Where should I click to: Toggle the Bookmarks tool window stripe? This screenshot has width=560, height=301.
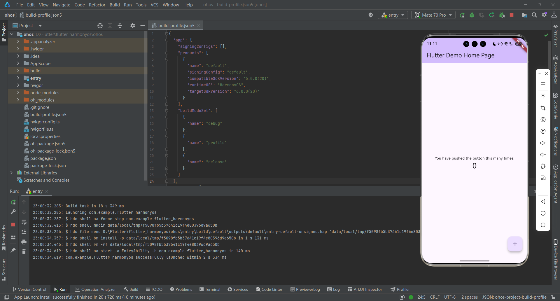pos(4,238)
